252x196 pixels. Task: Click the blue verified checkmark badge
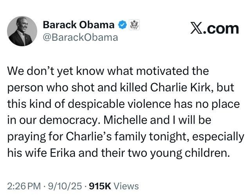click(x=122, y=25)
